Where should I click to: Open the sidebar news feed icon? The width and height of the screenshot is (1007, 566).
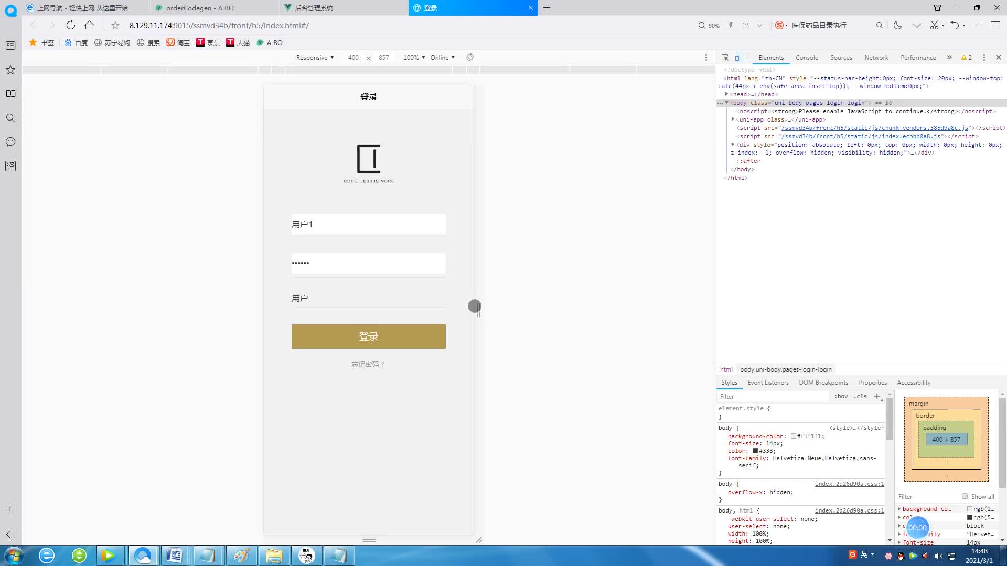point(10,46)
